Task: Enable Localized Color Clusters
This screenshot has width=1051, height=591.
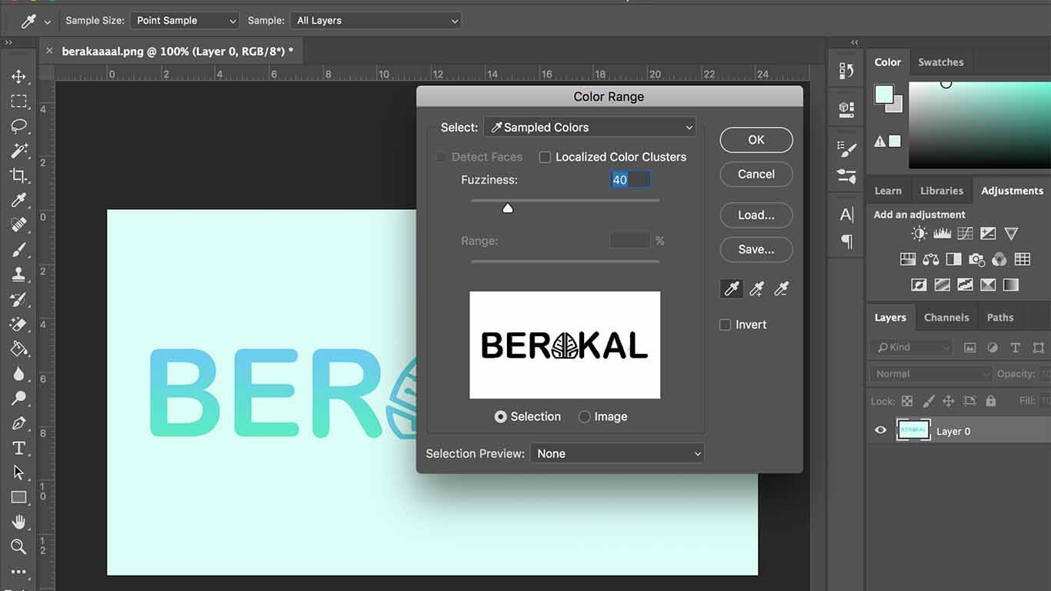Action: 545,157
